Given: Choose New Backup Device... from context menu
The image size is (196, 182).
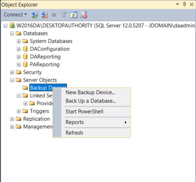Looking at the screenshot, I should tap(90, 92).
